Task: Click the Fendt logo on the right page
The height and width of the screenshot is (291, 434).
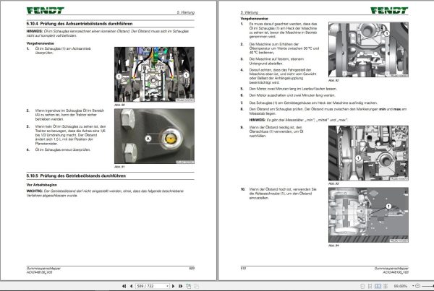Action: (x=389, y=11)
